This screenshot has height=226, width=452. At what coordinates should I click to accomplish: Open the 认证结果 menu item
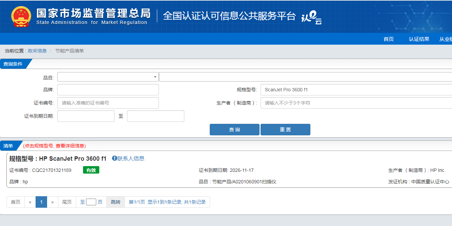click(x=419, y=39)
